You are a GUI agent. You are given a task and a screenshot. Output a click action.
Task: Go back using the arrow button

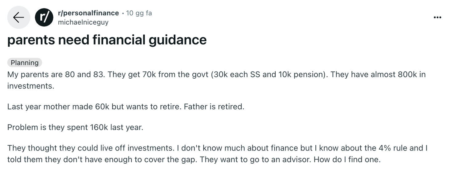coord(18,18)
